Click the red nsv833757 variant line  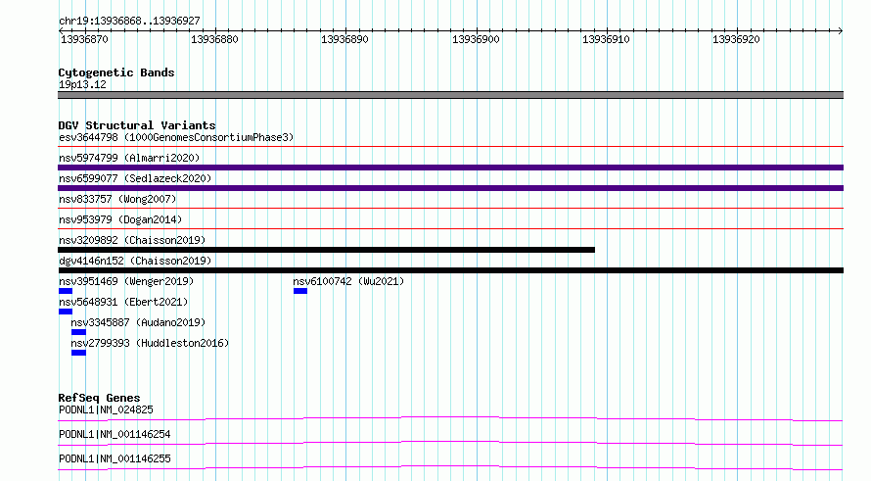click(x=450, y=209)
